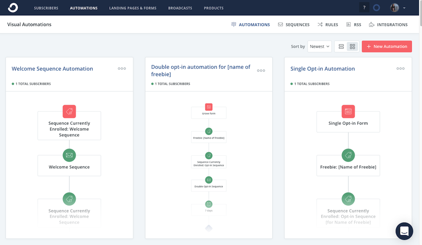
Task: Switch to grid view layout
Action: coord(352,46)
